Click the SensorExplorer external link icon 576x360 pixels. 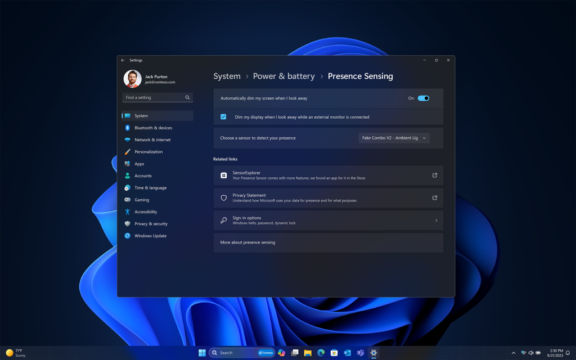click(434, 175)
